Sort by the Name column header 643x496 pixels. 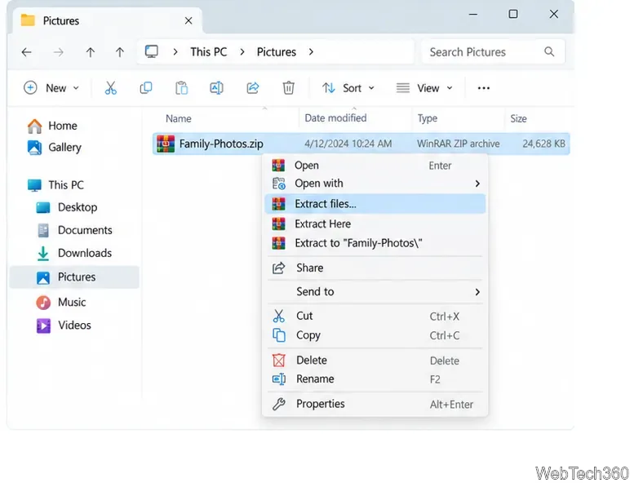(179, 119)
